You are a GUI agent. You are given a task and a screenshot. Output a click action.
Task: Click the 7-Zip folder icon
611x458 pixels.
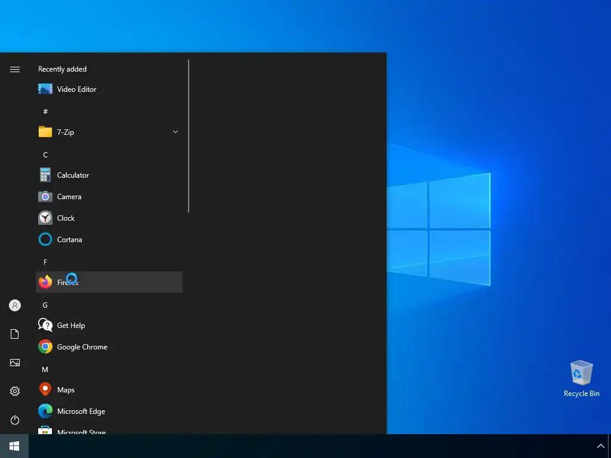[45, 132]
